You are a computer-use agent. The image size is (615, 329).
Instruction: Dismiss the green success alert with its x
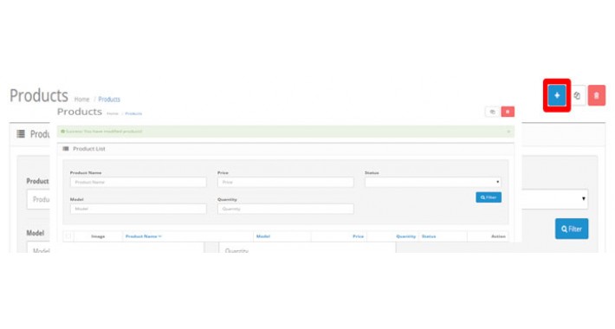(508, 132)
